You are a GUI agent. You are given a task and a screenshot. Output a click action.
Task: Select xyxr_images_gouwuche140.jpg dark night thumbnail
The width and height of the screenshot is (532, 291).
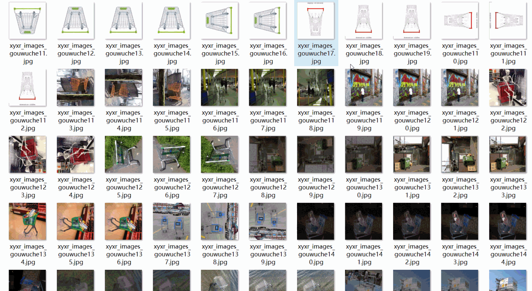[316, 221]
